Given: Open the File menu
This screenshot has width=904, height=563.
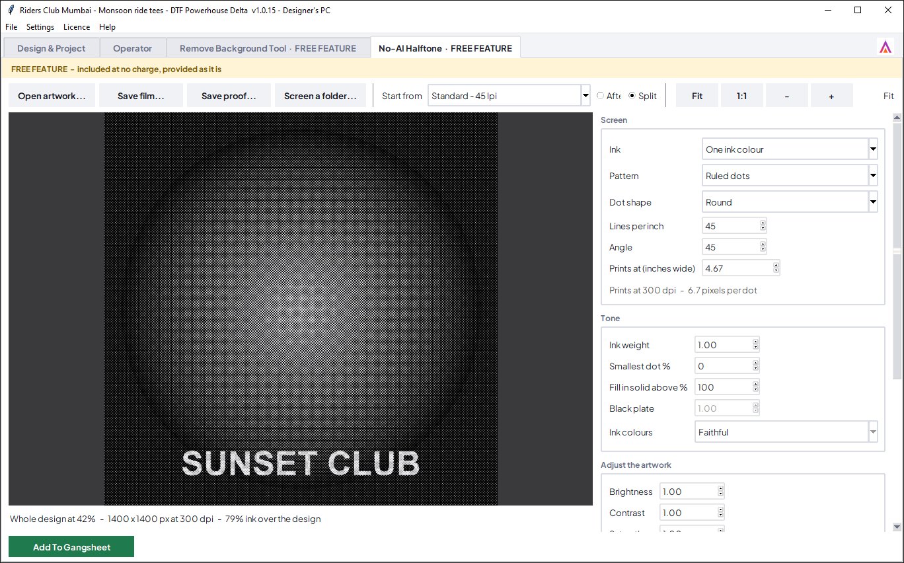Looking at the screenshot, I should pyautogui.click(x=11, y=27).
